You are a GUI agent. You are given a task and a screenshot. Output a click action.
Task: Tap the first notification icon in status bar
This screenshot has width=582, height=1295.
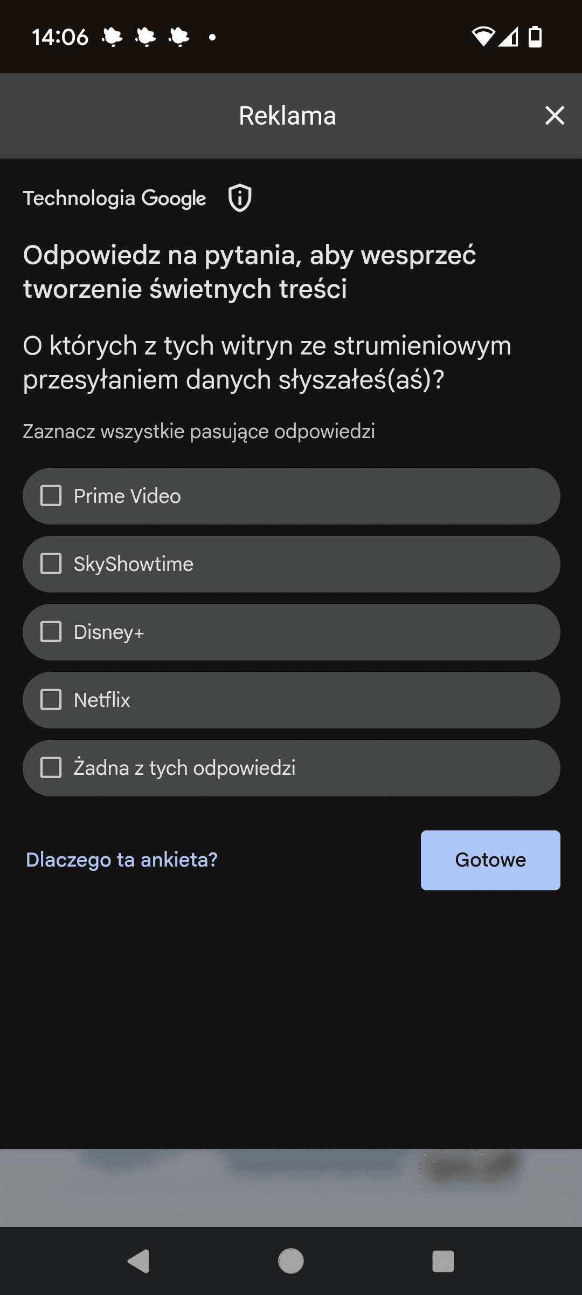pos(112,37)
